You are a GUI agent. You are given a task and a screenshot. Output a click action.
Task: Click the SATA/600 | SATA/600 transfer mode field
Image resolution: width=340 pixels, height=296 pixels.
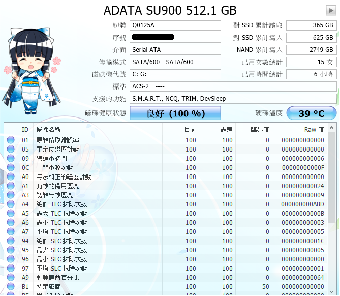175,62
